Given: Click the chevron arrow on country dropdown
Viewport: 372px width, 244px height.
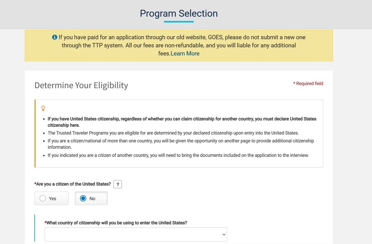Looking at the screenshot, I should click(224, 234).
